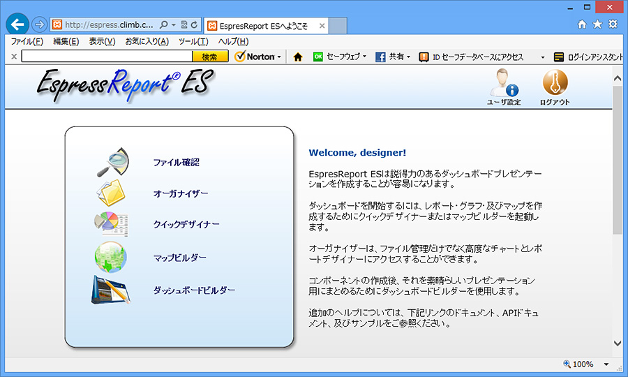Open favorites star icon

pos(597,24)
